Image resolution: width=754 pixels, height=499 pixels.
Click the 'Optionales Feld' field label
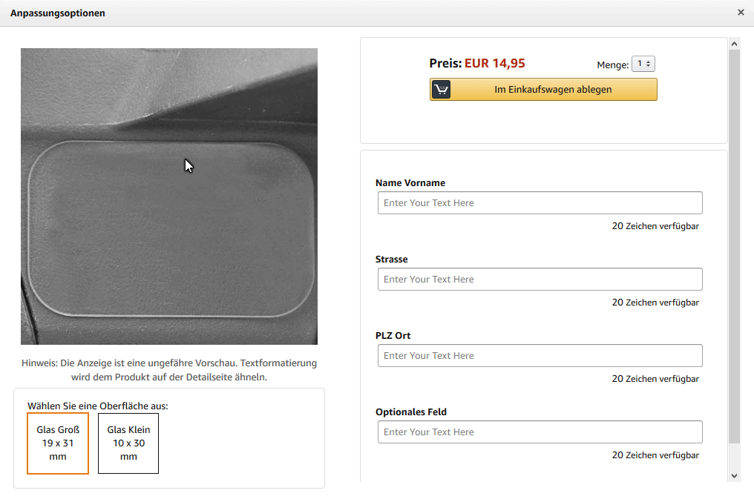[x=411, y=412]
